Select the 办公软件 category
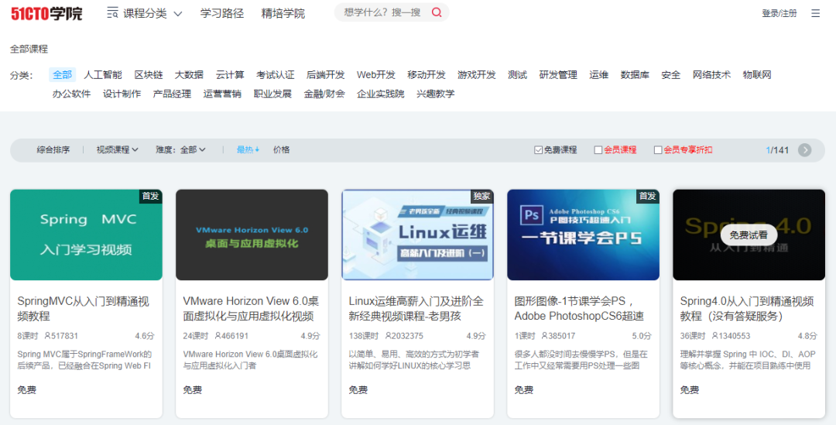 pyautogui.click(x=71, y=94)
